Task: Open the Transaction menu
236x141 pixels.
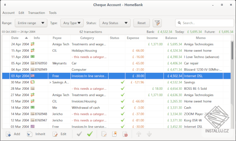Action: [36, 13]
